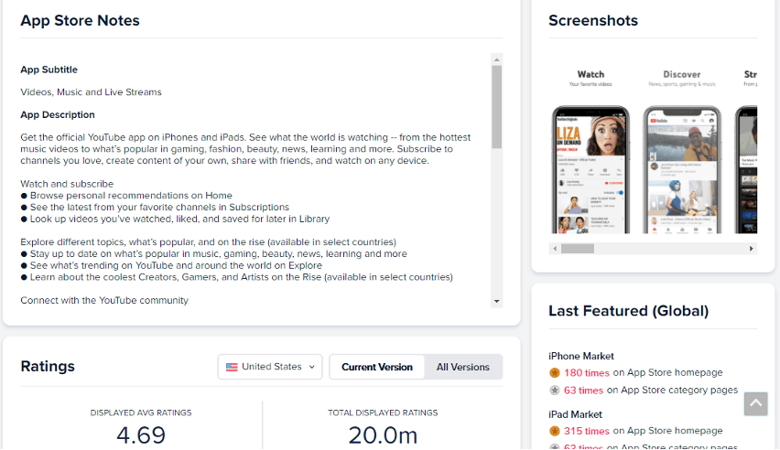Click the country dropdown chevron

[312, 367]
